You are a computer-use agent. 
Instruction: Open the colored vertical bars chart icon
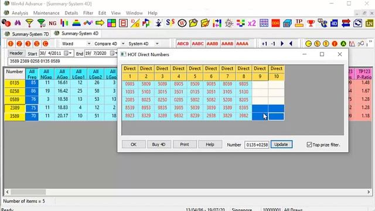[64, 23]
